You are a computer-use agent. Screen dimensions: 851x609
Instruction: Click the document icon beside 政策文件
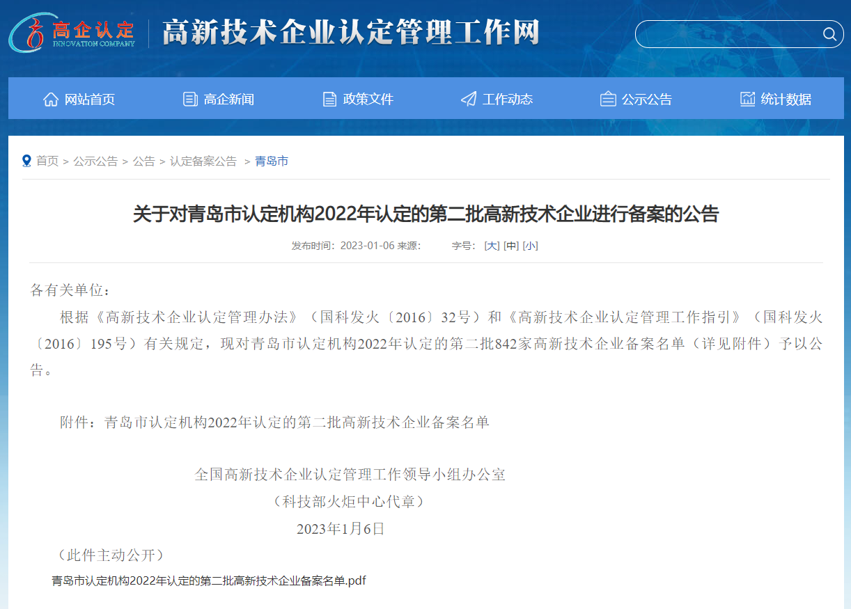(329, 99)
